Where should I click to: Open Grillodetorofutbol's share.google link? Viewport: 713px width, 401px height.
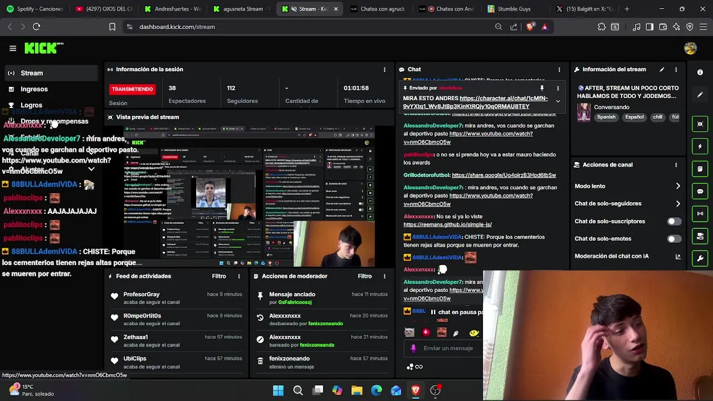(x=504, y=175)
